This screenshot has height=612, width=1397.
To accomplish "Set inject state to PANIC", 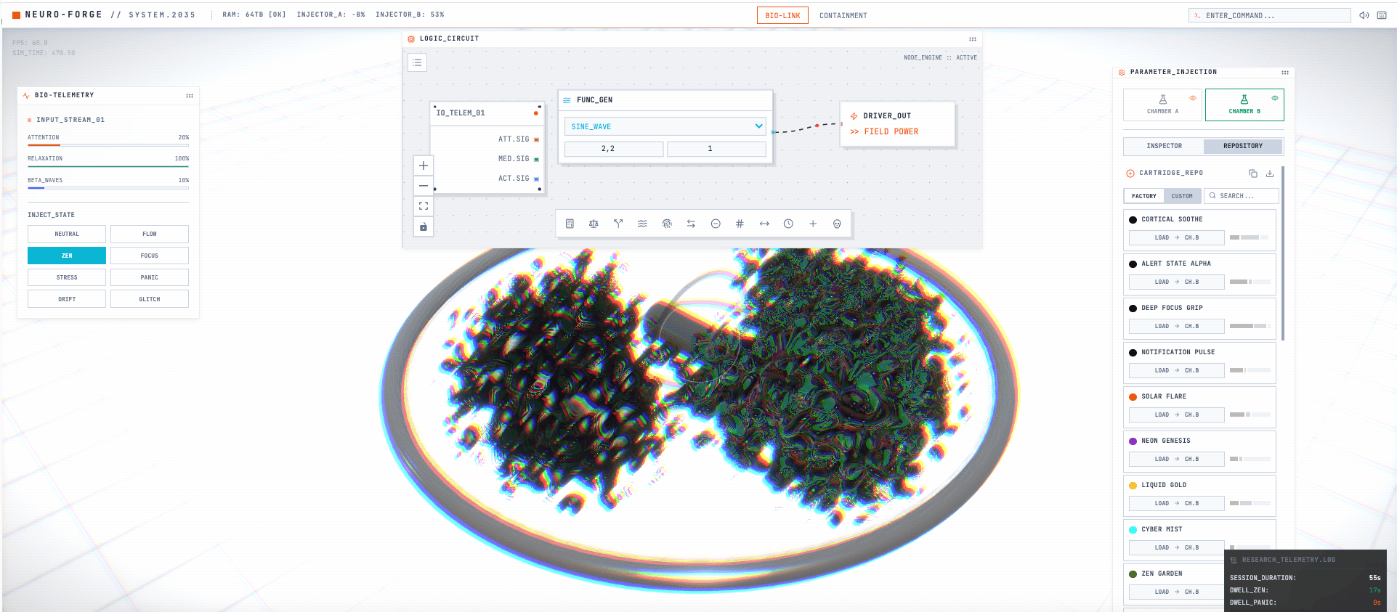I will click(150, 277).
